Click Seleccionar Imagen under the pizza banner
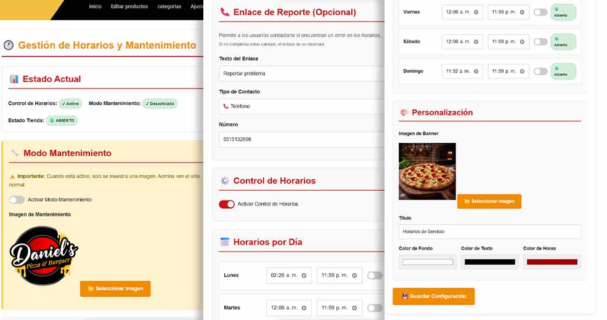 (x=489, y=202)
